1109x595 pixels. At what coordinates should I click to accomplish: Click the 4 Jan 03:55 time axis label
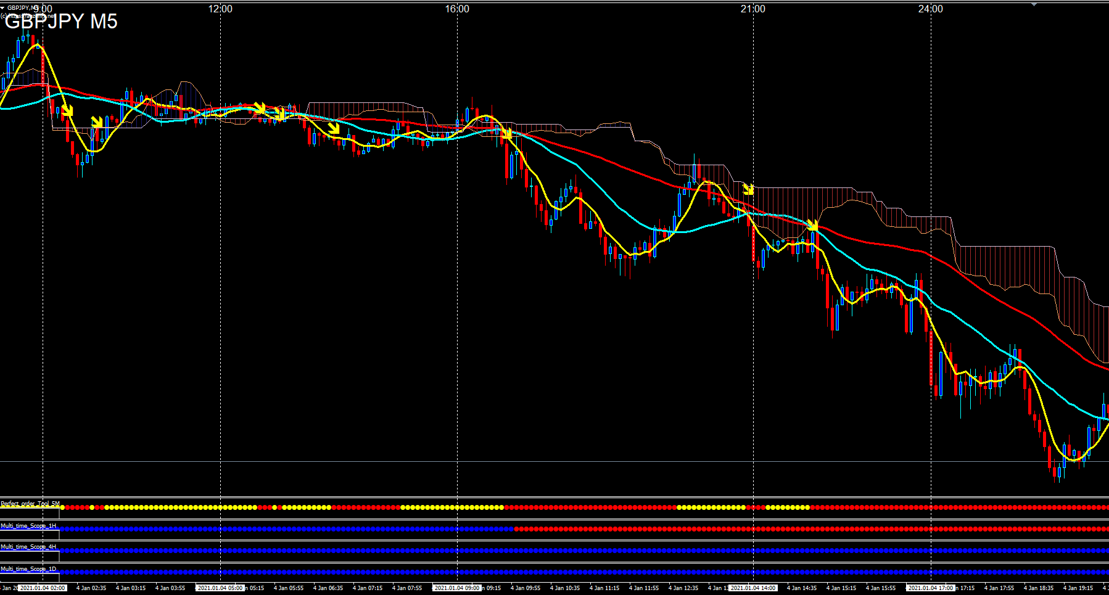click(x=170, y=588)
